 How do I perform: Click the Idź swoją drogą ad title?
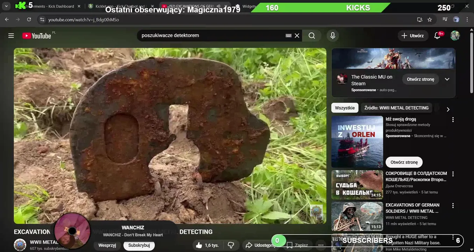click(x=401, y=119)
